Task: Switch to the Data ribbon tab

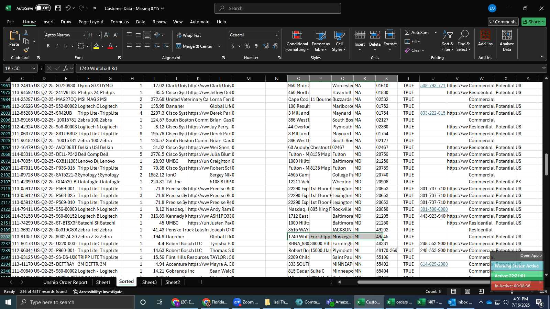Action: pyautogui.click(x=141, y=22)
